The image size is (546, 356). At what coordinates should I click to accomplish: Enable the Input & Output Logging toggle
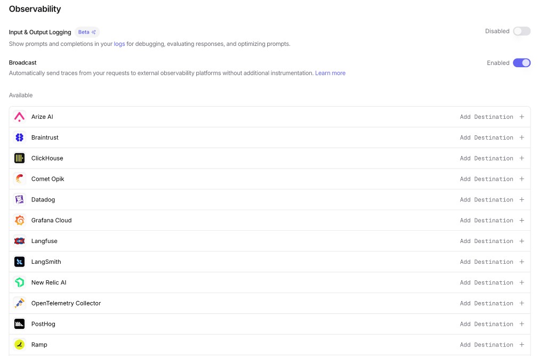point(521,31)
